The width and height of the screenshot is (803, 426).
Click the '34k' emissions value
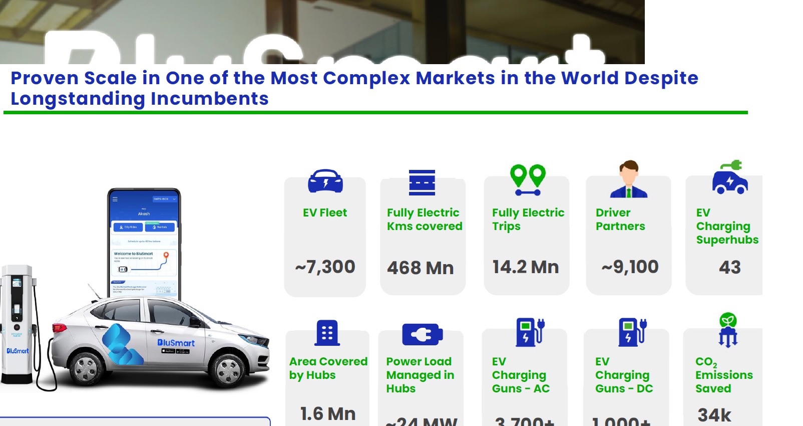[x=714, y=415]
